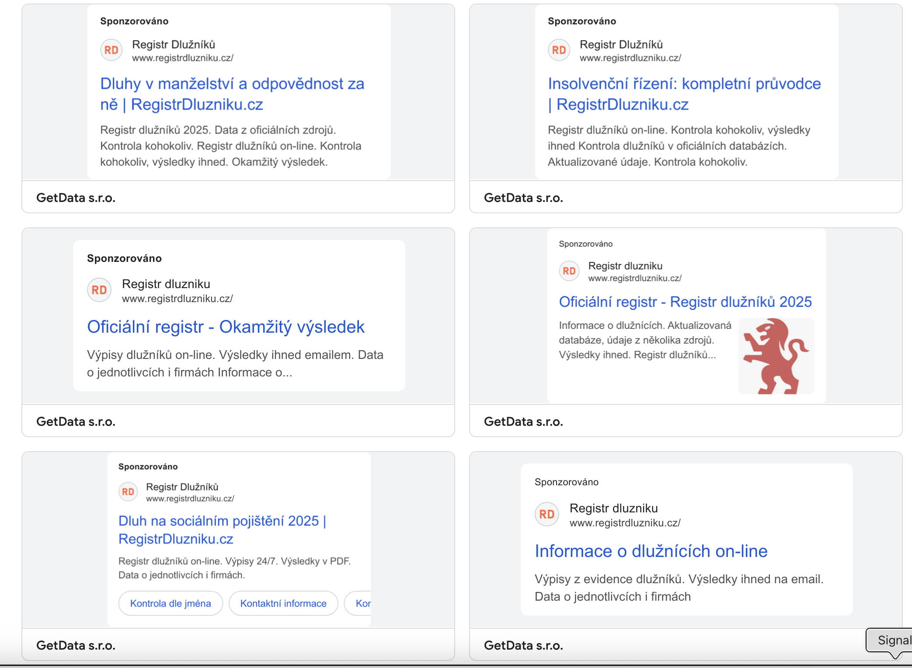This screenshot has height=668, width=912.
Task: Click 'Registr Dlužníků' name in Insolvenční řízení ad
Action: (x=621, y=45)
